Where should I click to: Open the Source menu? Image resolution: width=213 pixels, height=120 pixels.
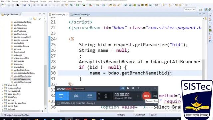[15, 1]
